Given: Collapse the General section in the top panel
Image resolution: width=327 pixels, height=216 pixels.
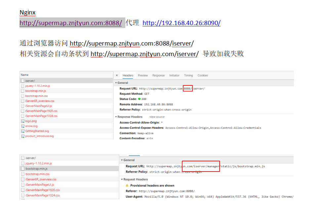Looking at the screenshot, I should pos(116,83).
